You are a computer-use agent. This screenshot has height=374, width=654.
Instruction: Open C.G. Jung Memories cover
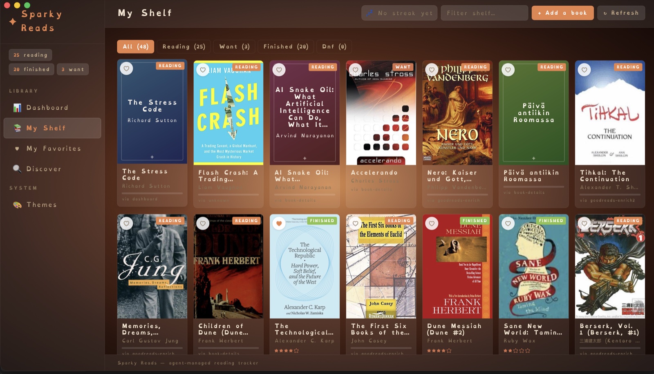tap(152, 266)
